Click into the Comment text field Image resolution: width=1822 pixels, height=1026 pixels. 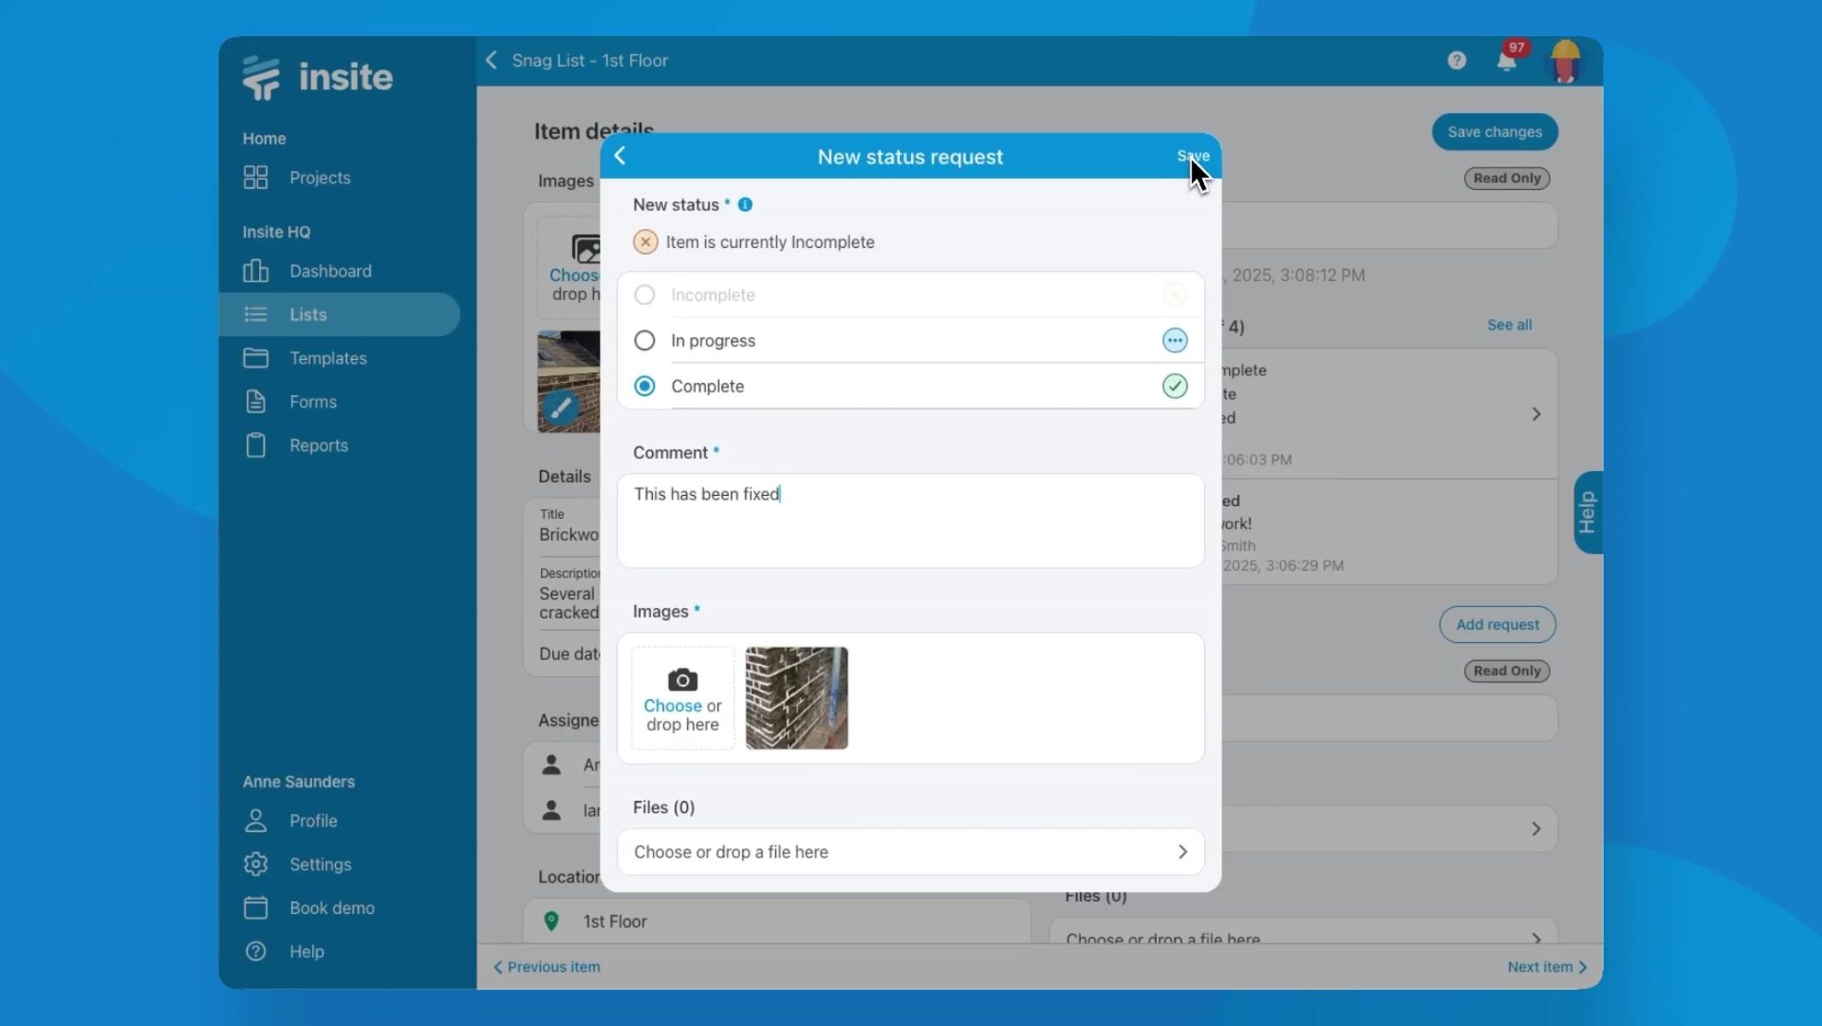(x=910, y=521)
